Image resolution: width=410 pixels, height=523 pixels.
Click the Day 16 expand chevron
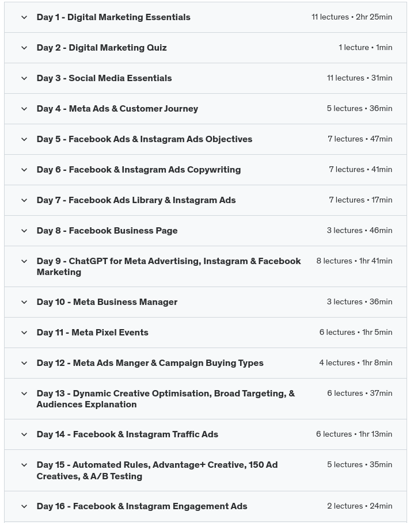coord(24,506)
